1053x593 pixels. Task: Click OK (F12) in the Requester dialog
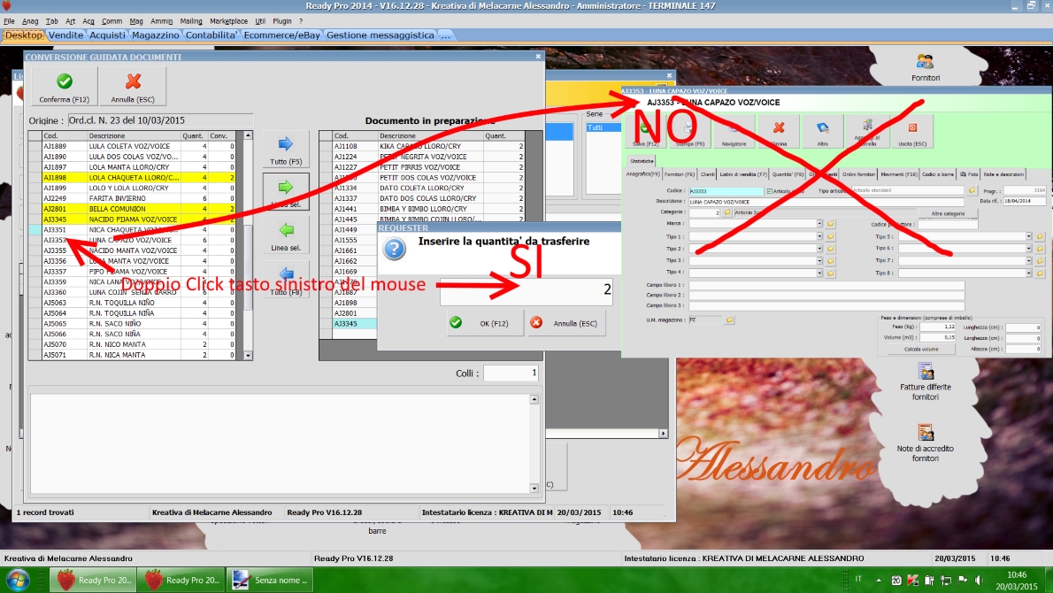pos(485,323)
